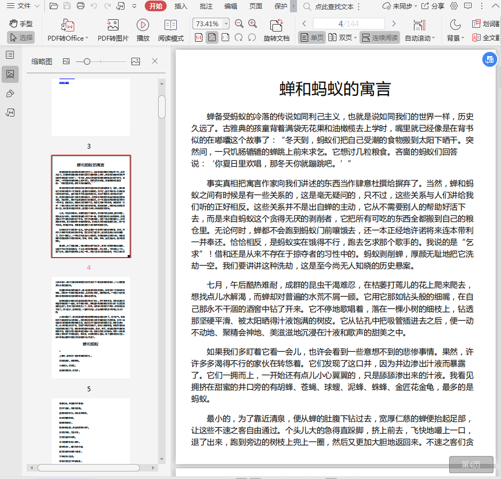Screen dimensions: 501x479
Task: Toggle 单页 single page view
Action: [x=312, y=37]
